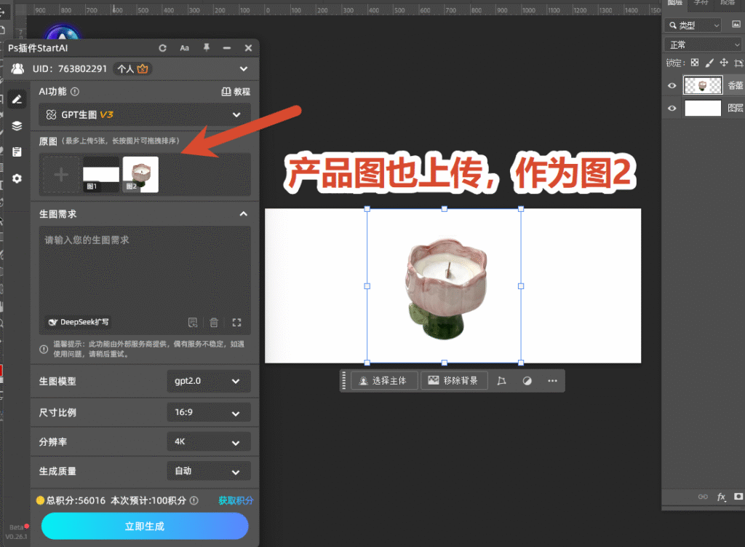The height and width of the screenshot is (547, 745).
Task: Click the transform icon in contextual taskbar
Action: tap(502, 380)
